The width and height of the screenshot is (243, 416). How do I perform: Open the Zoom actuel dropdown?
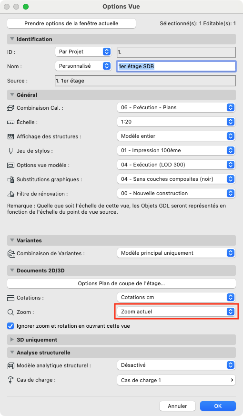click(x=176, y=312)
